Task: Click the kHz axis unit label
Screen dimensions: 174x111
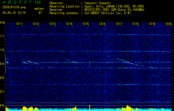Action: pos(2,22)
